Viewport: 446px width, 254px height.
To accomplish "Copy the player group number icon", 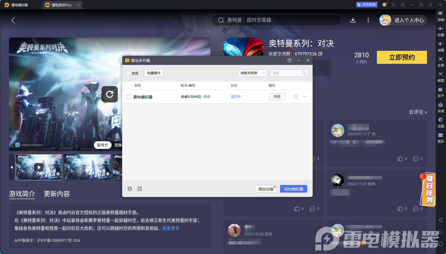I will click(320, 54).
